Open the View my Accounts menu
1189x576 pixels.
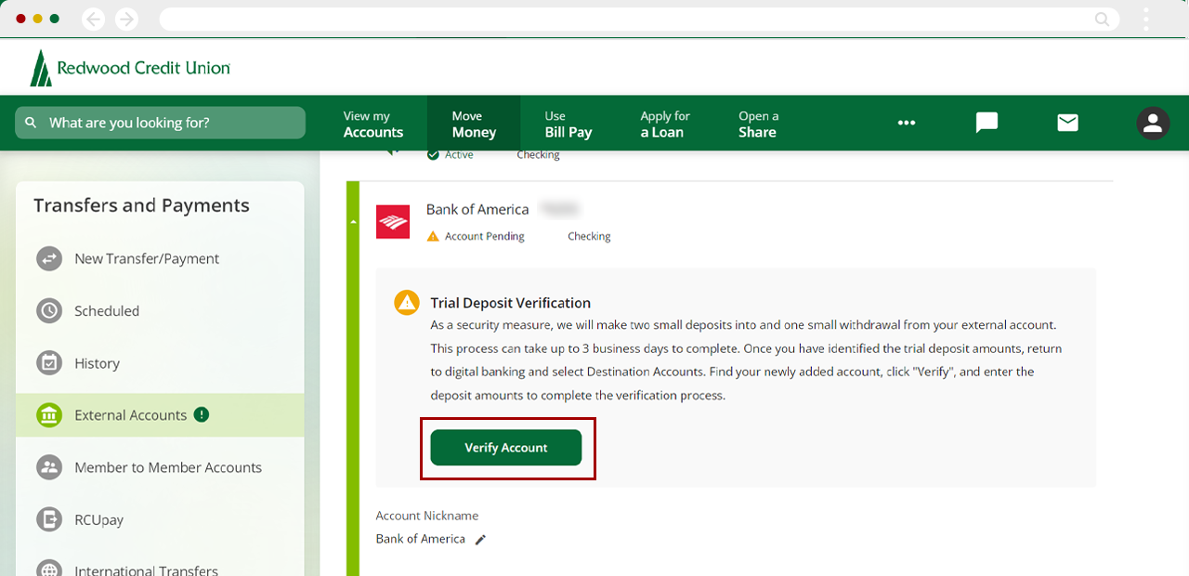(373, 124)
